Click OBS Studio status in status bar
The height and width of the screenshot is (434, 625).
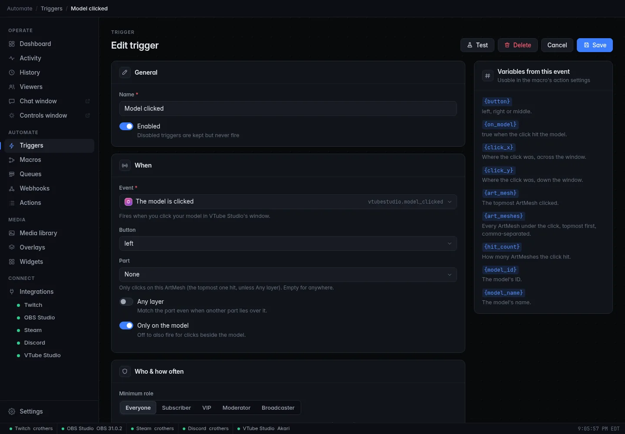92,429
